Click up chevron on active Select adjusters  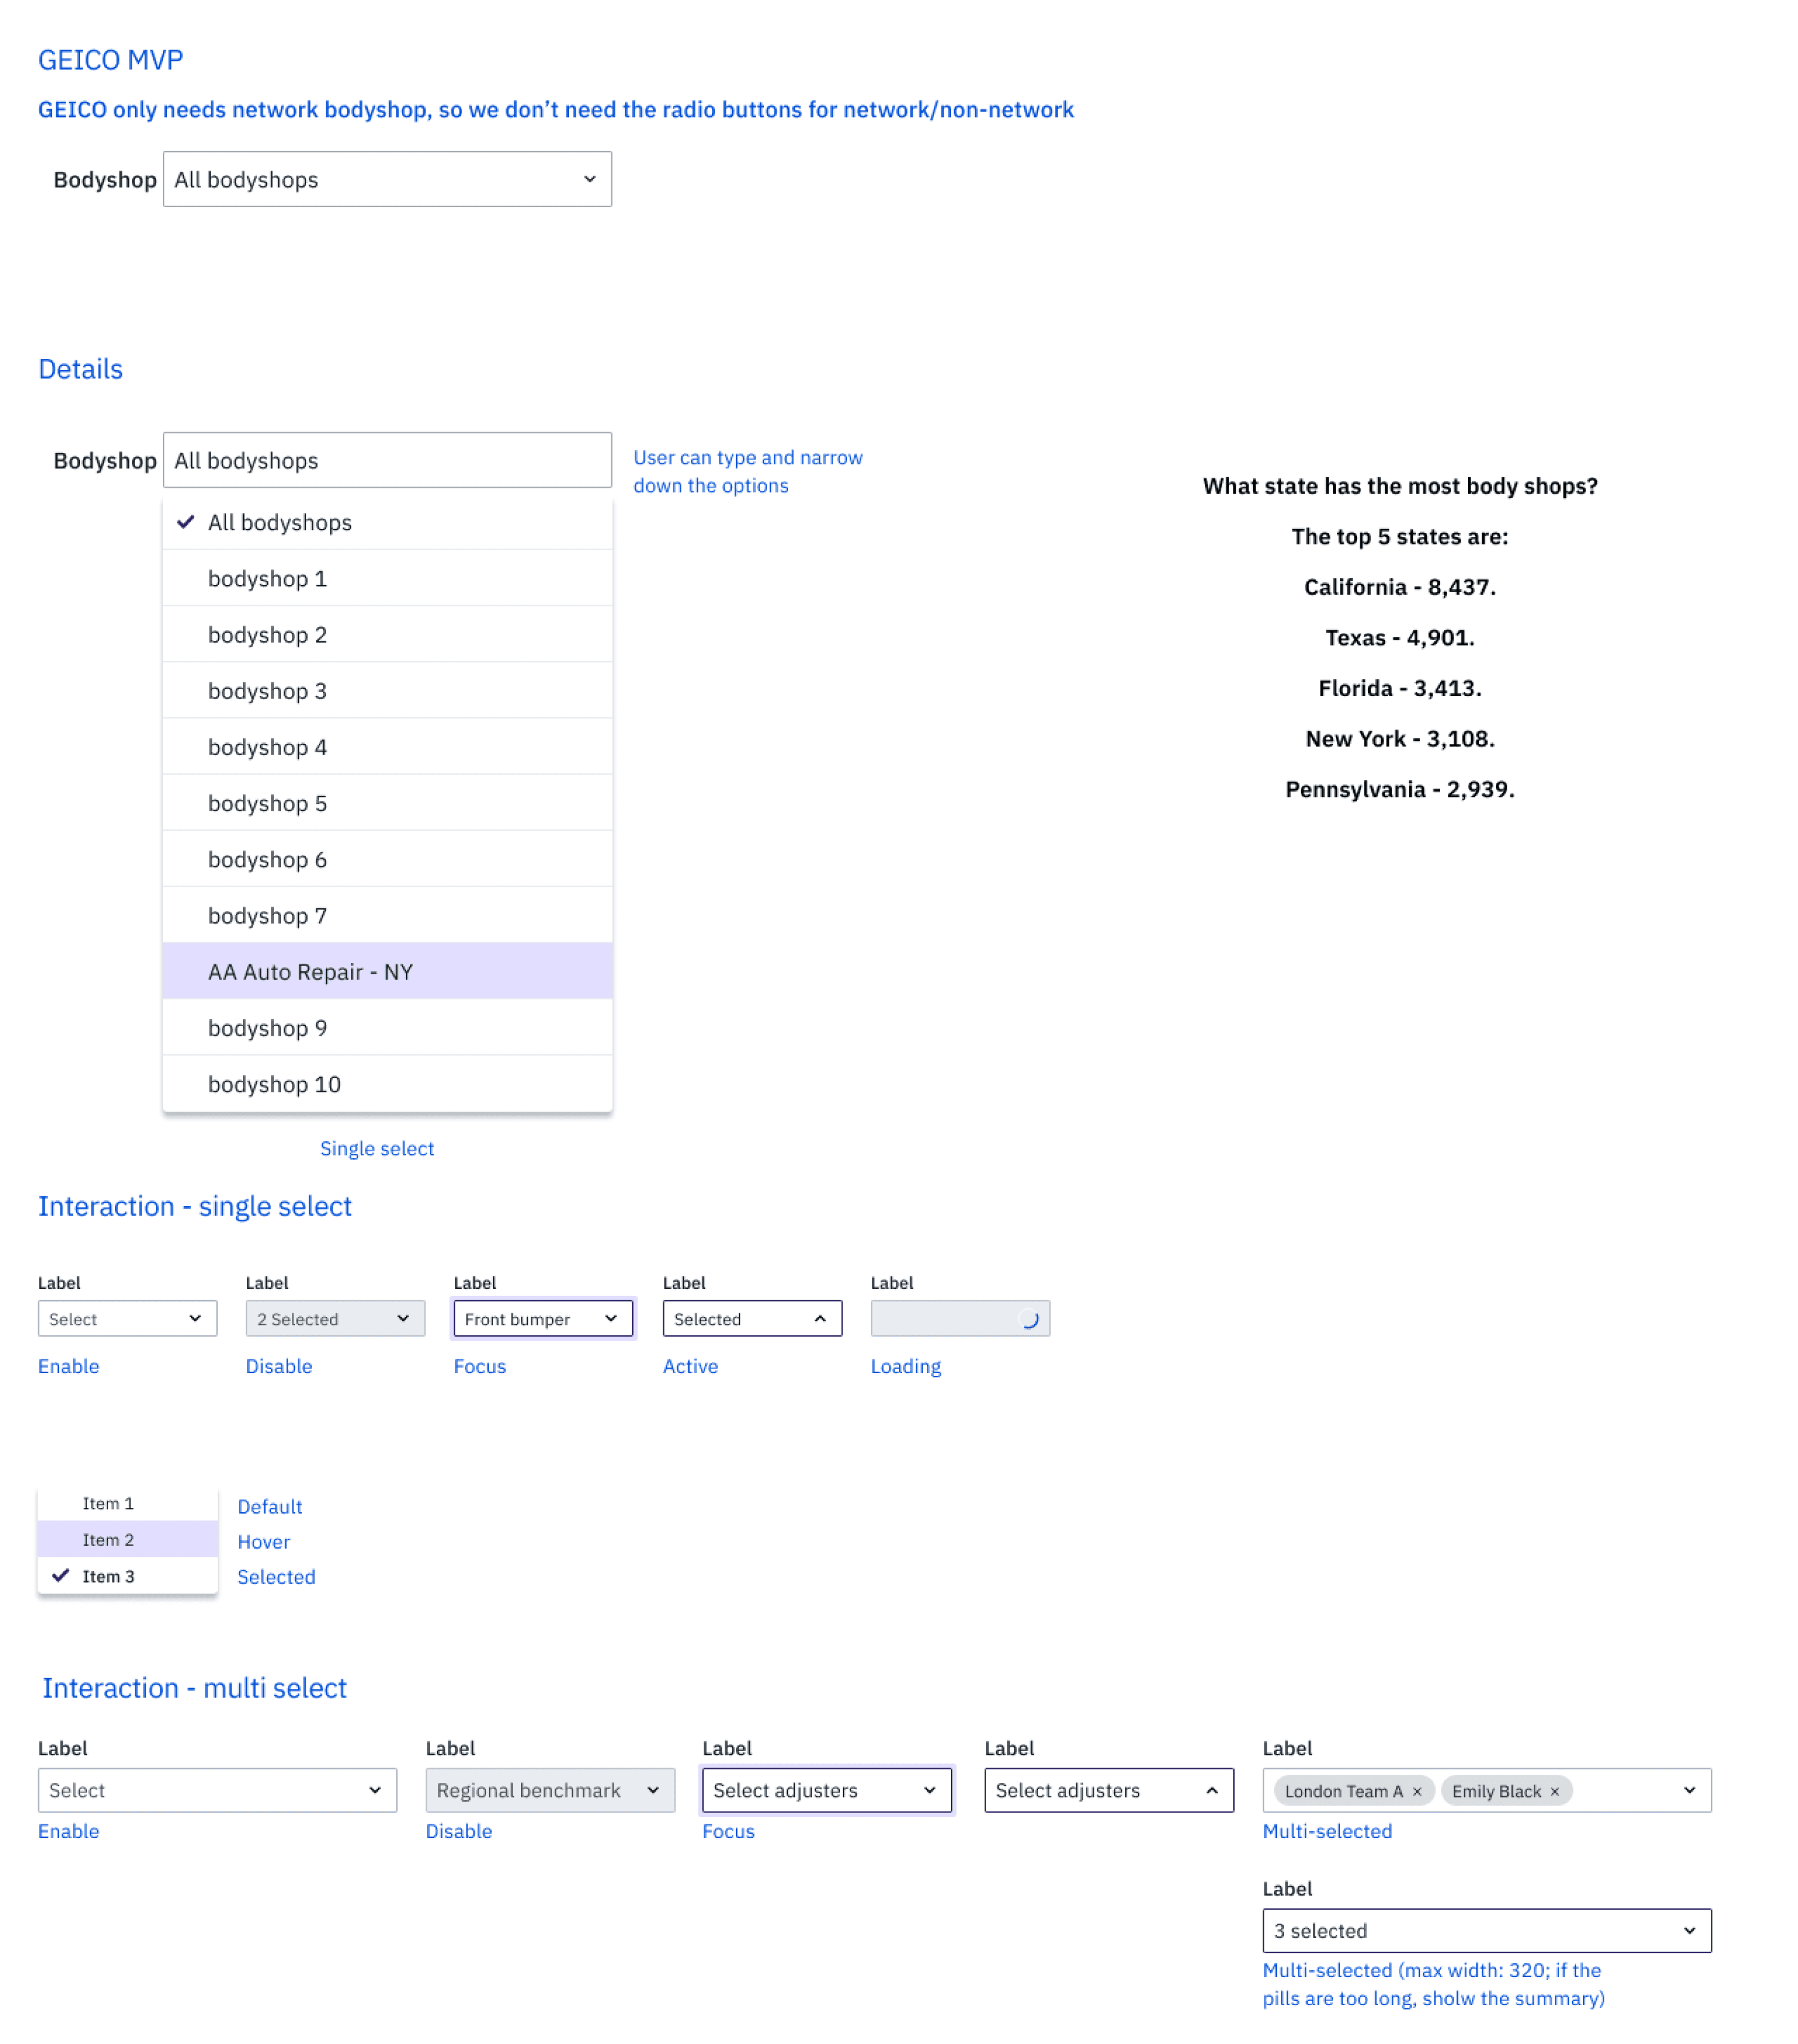coord(1212,1790)
